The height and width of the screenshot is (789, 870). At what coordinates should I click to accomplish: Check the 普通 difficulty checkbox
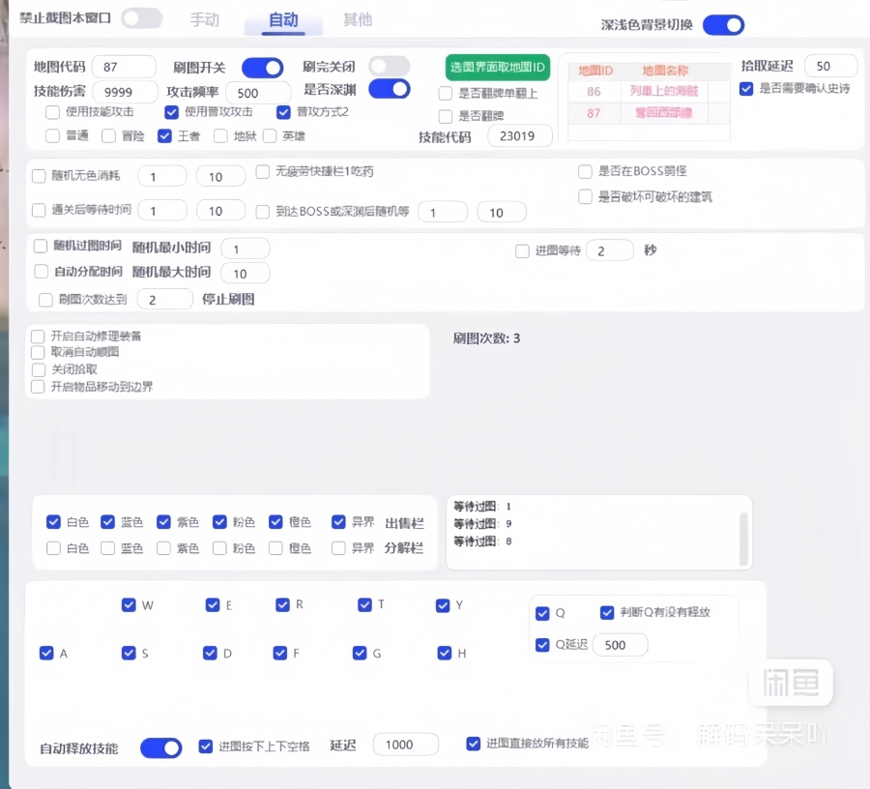53,136
